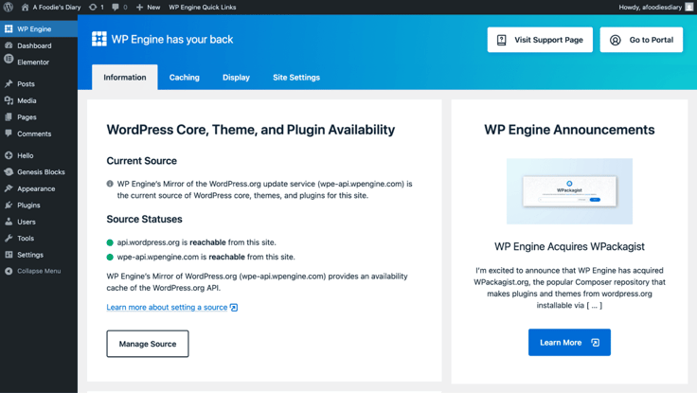
Task: Click the comments count 0
Action: pos(125,8)
